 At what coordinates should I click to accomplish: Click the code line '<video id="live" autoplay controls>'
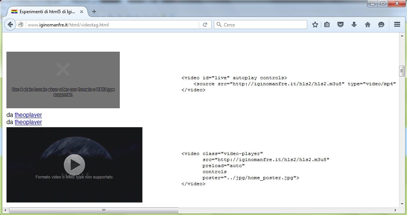[234, 78]
